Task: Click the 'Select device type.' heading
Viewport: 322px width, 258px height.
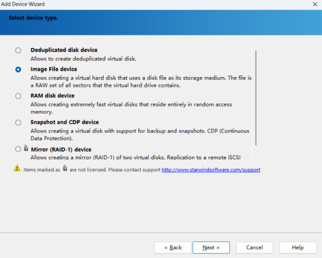Action: click(x=33, y=18)
